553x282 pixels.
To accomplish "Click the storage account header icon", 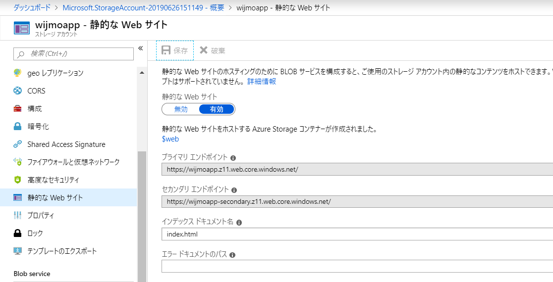I will (21, 28).
